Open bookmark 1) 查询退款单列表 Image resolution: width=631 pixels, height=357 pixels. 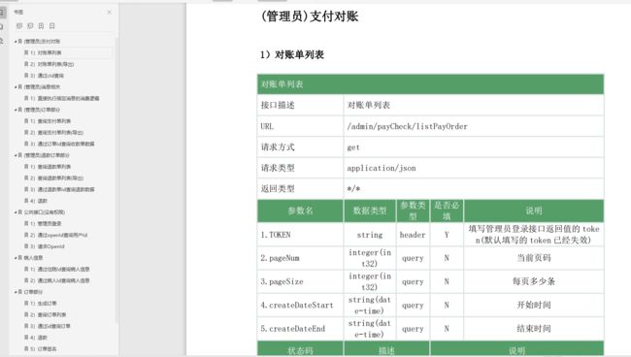[x=48, y=167]
